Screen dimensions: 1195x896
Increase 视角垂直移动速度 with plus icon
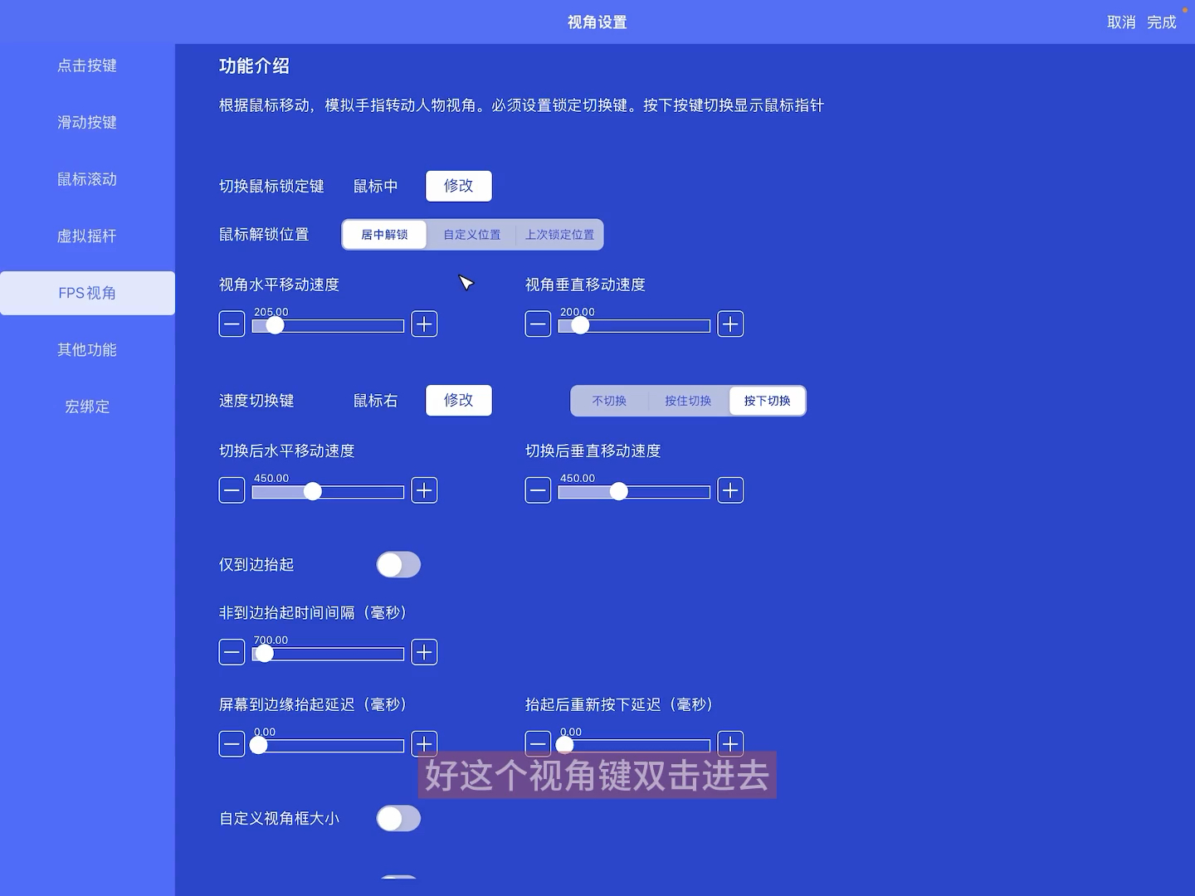[x=730, y=324]
